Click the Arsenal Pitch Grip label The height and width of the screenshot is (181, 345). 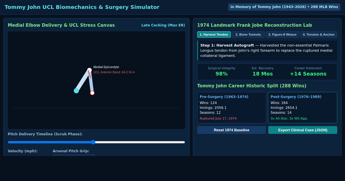[71, 151]
